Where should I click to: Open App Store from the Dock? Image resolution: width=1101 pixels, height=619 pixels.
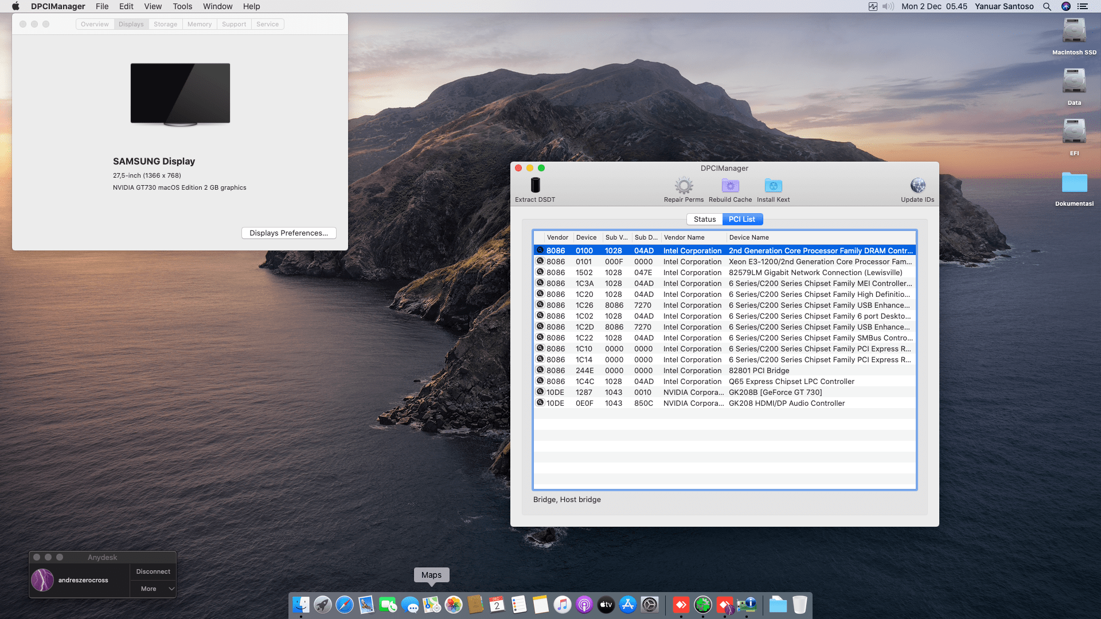(628, 605)
